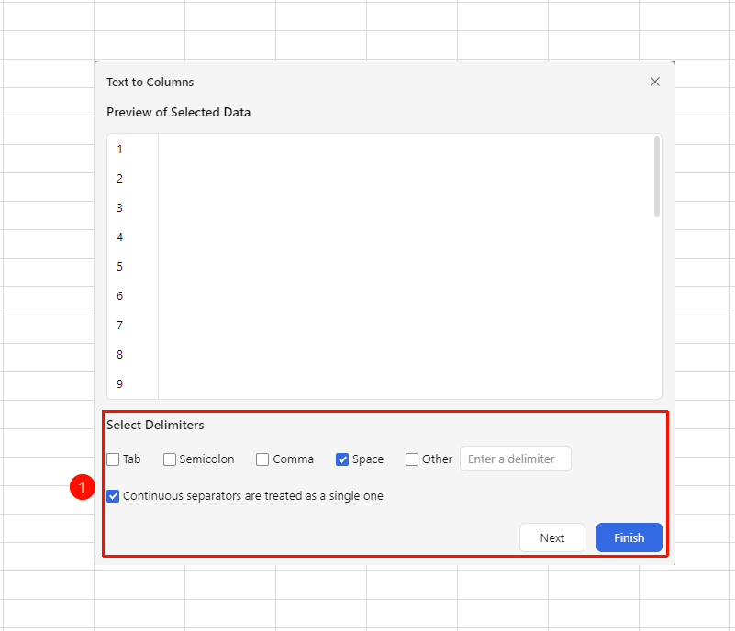The height and width of the screenshot is (631, 735).
Task: Uncheck the Space delimiter checkbox
Action: pyautogui.click(x=342, y=459)
